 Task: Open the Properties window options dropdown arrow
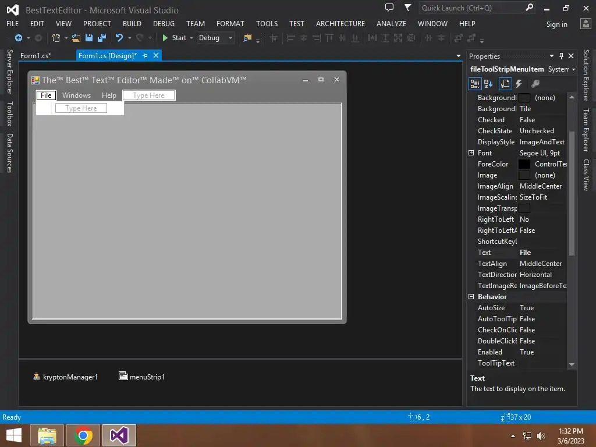tap(552, 56)
